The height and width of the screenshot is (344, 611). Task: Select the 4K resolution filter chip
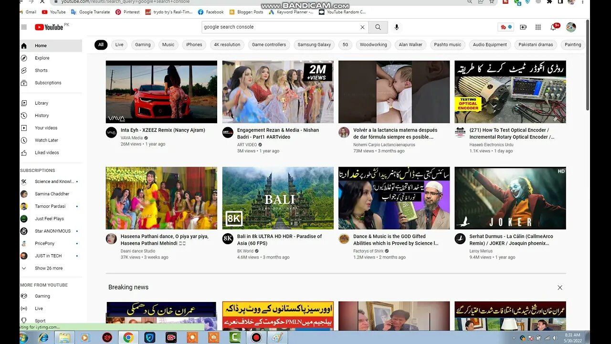click(227, 45)
